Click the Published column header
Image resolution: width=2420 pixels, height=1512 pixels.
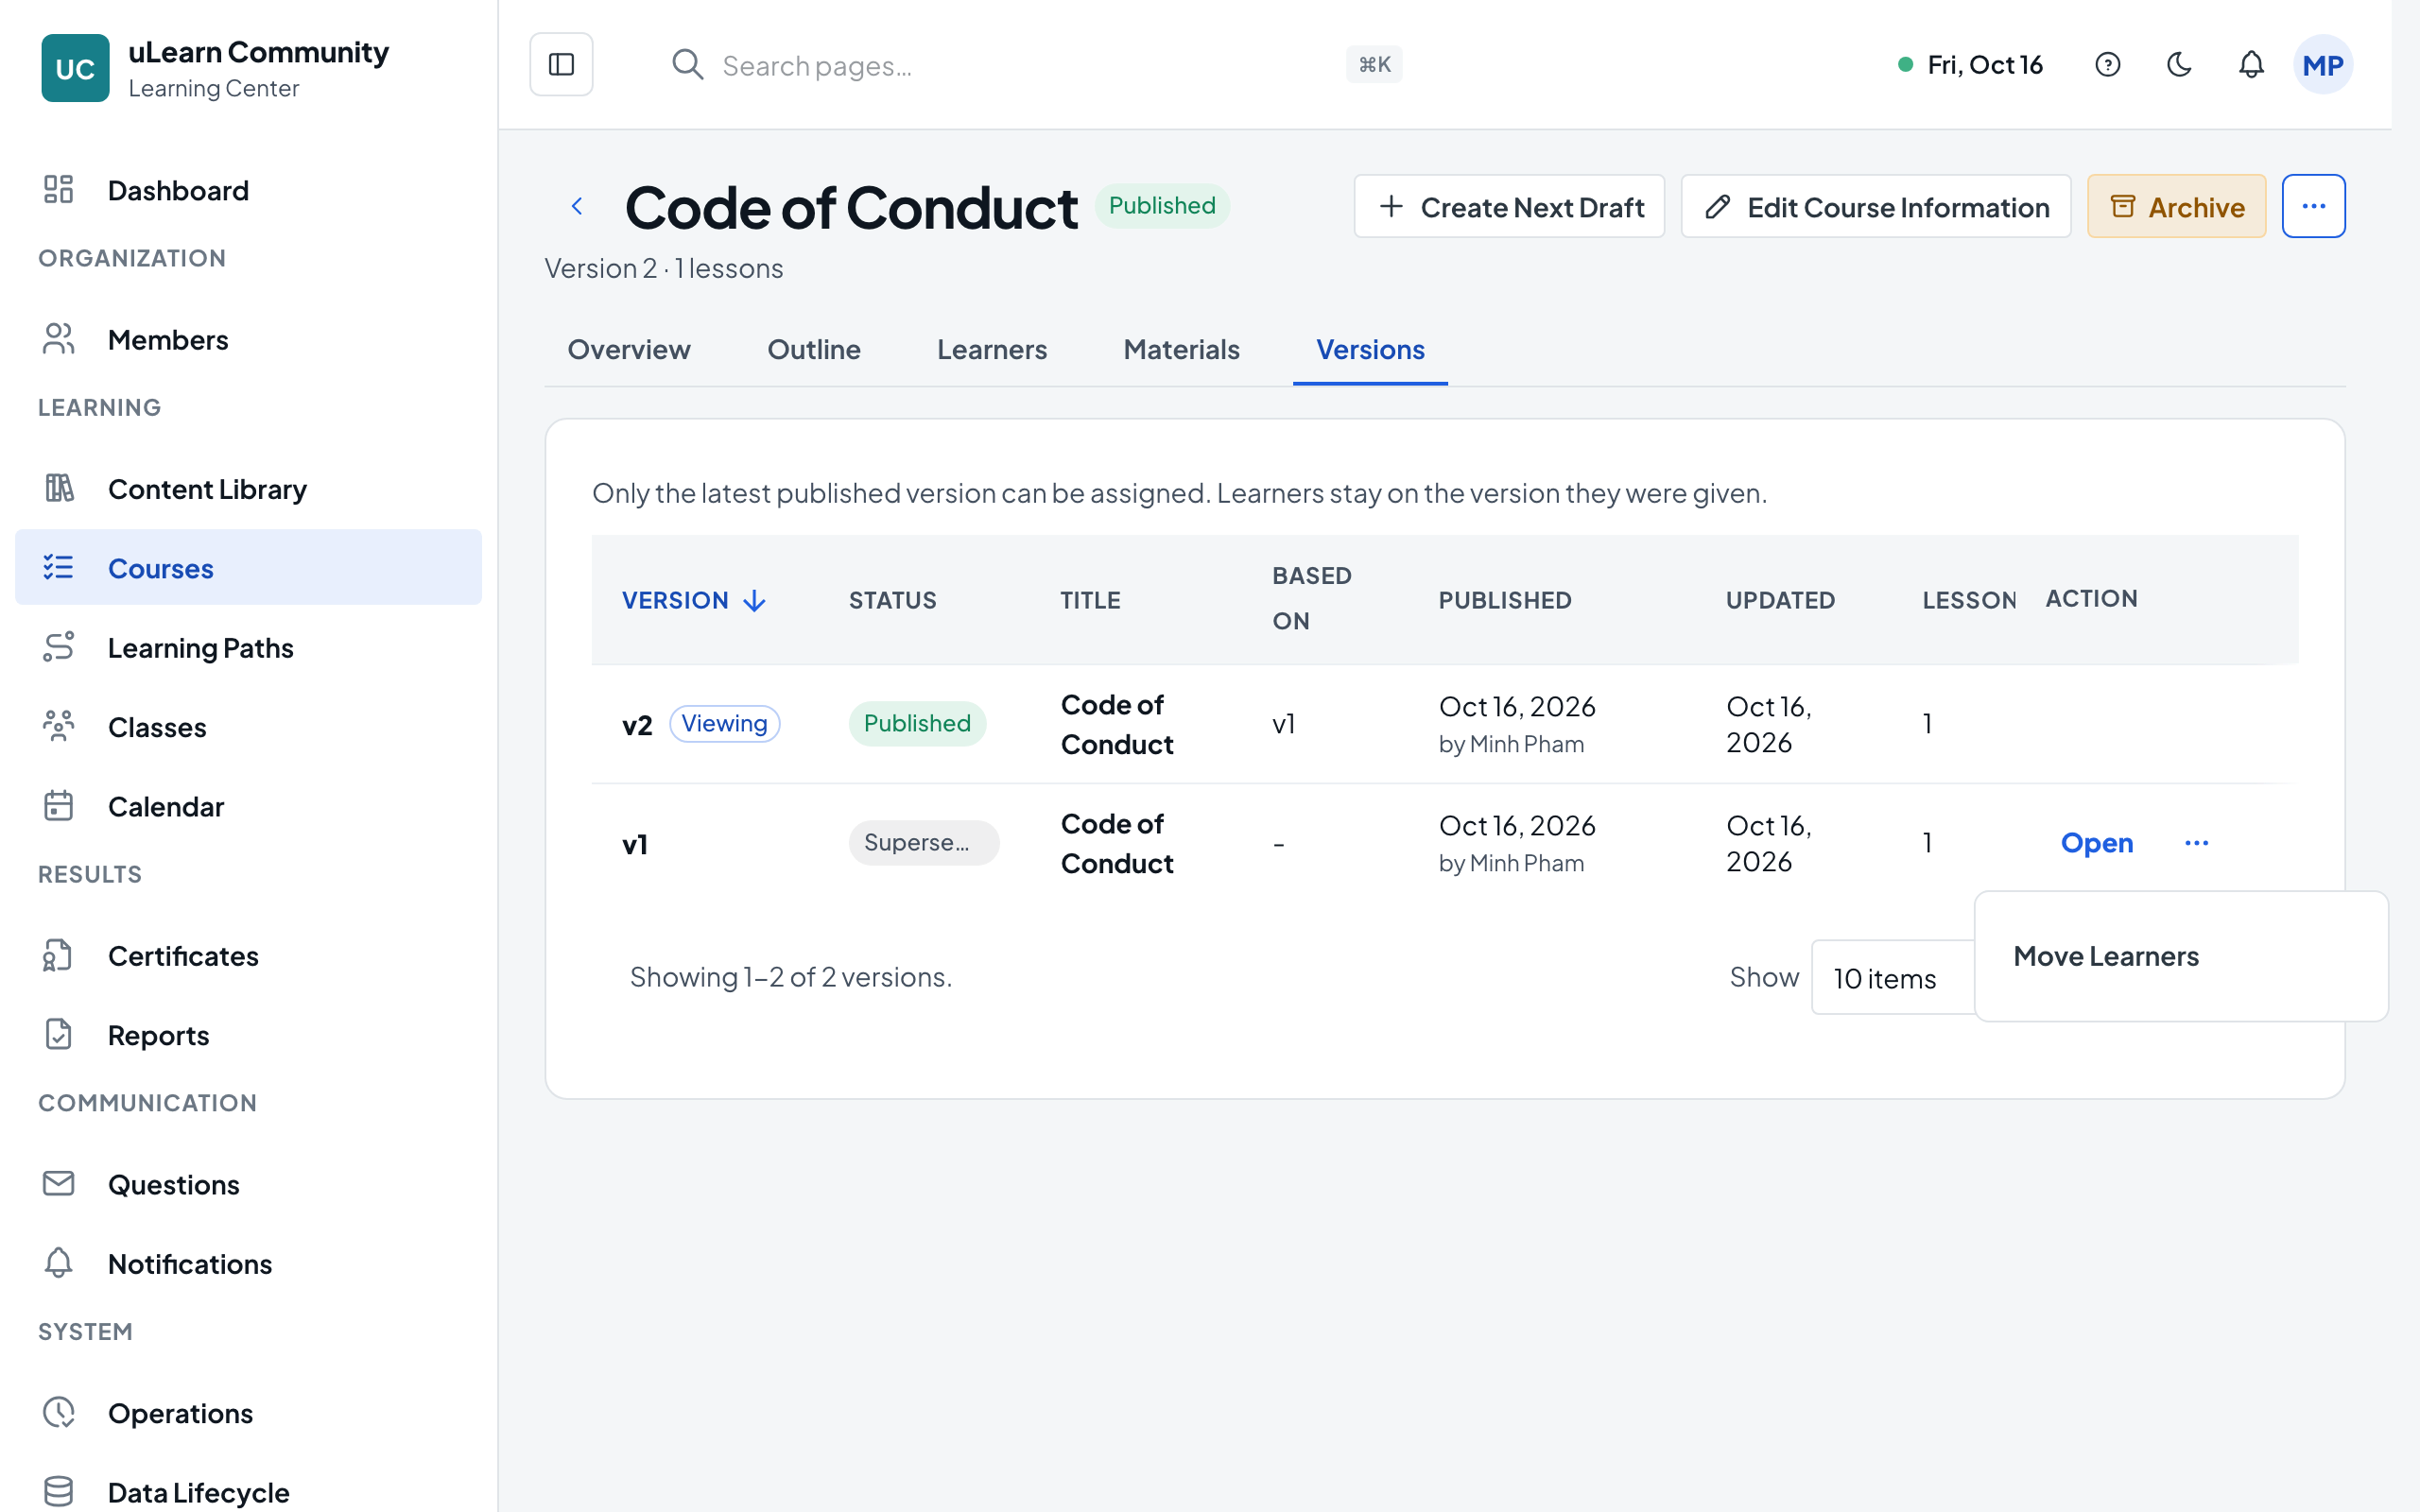[1505, 600]
